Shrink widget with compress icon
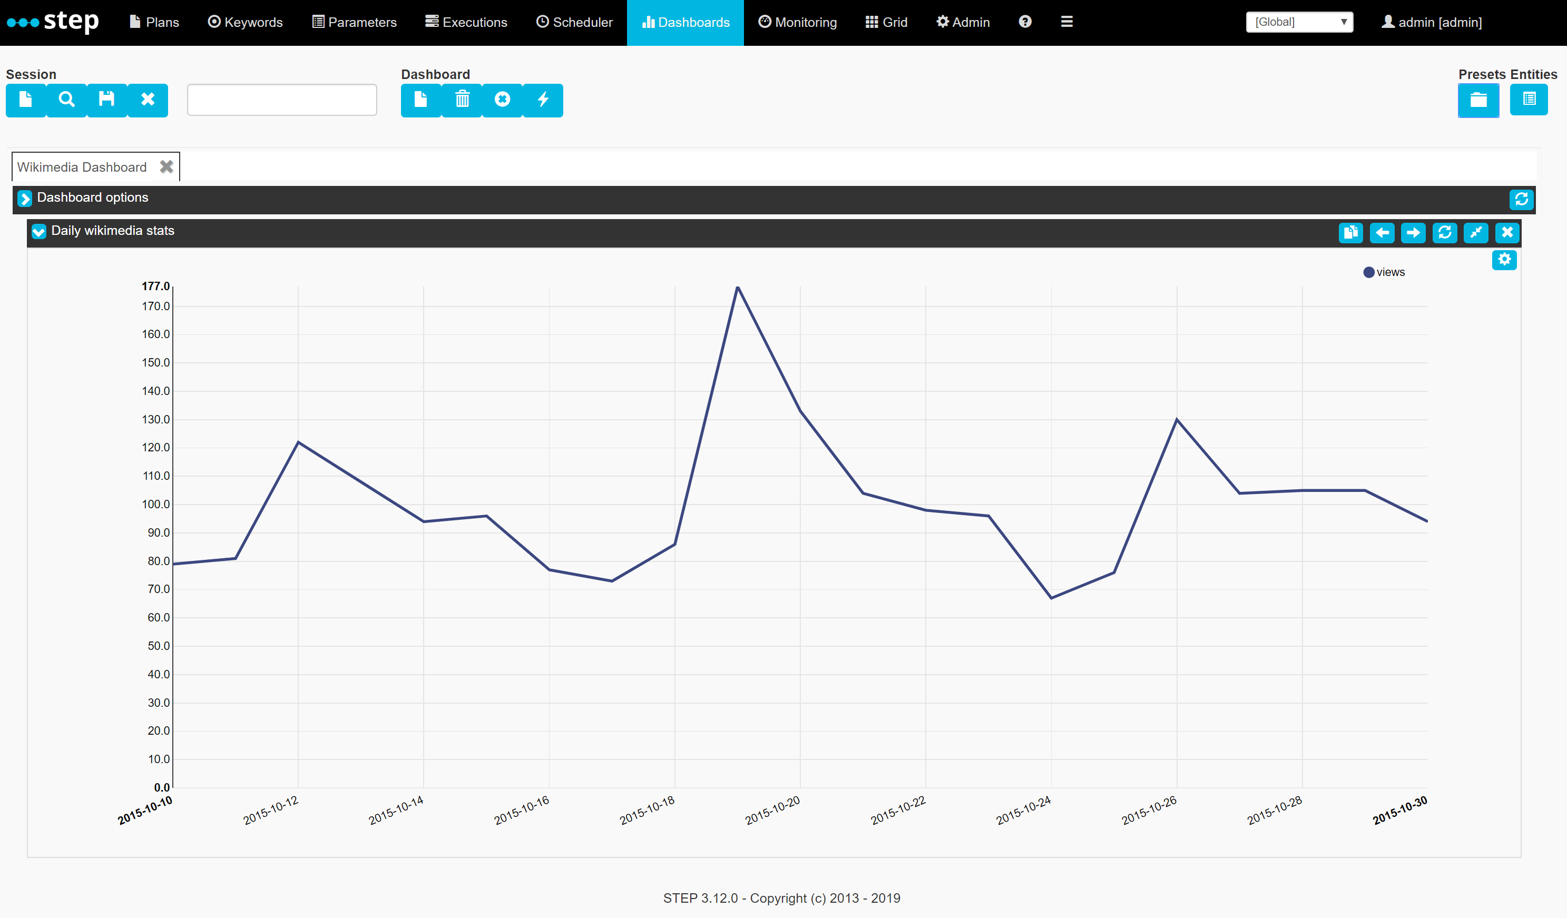The width and height of the screenshot is (1567, 918). tap(1476, 233)
